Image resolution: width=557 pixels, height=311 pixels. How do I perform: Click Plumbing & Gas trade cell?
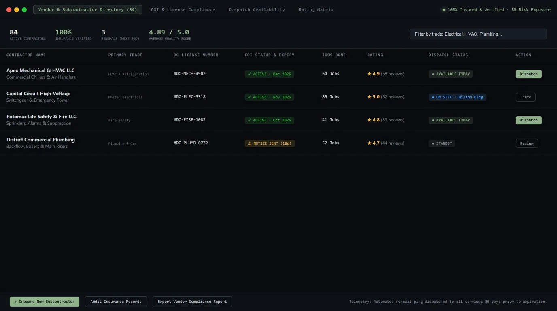tap(122, 143)
